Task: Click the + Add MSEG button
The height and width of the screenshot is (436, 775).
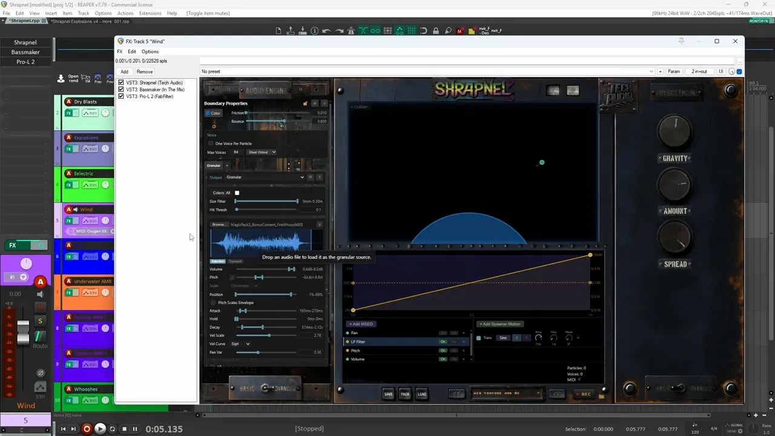Action: point(361,324)
